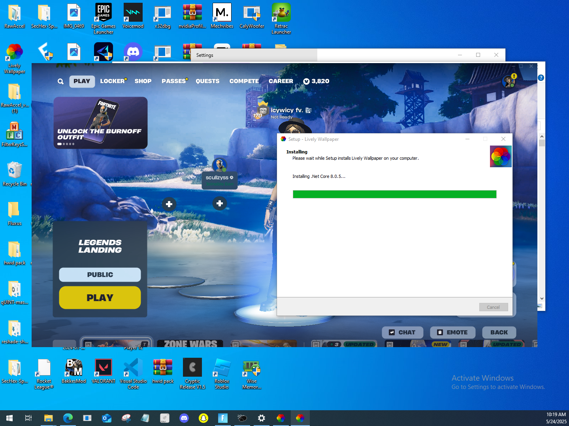Launch Voicemod from the desktop
The height and width of the screenshot is (426, 569).
coord(133,16)
